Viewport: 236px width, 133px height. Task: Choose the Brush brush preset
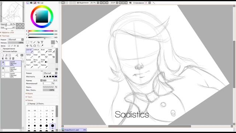[x=44, y=51]
